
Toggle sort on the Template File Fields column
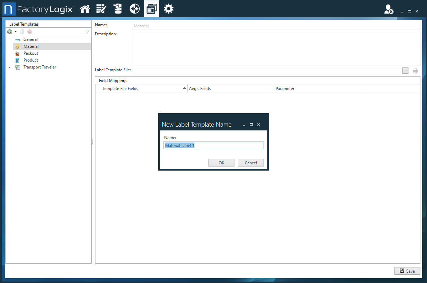point(144,88)
